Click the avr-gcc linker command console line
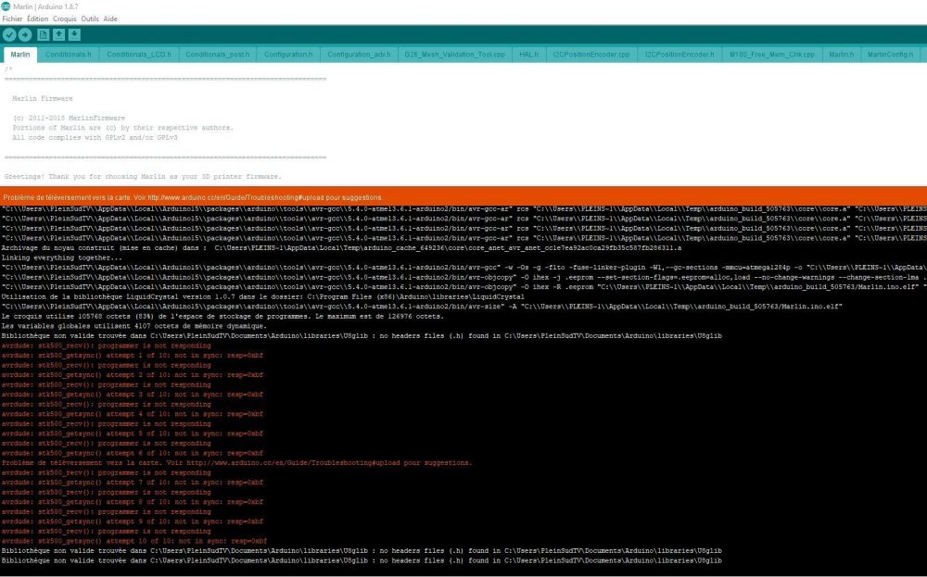 tap(463, 268)
